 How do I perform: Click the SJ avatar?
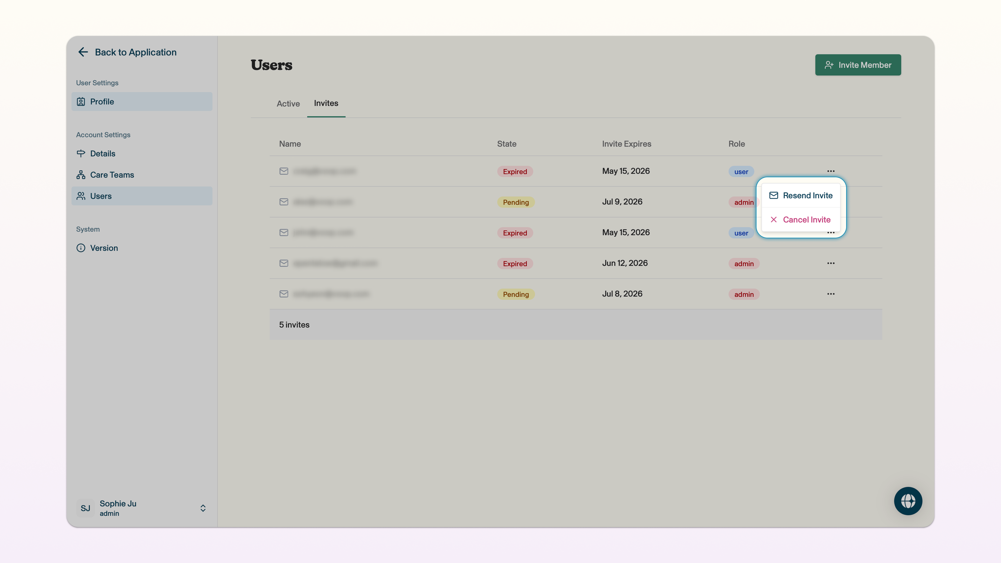coord(85,508)
